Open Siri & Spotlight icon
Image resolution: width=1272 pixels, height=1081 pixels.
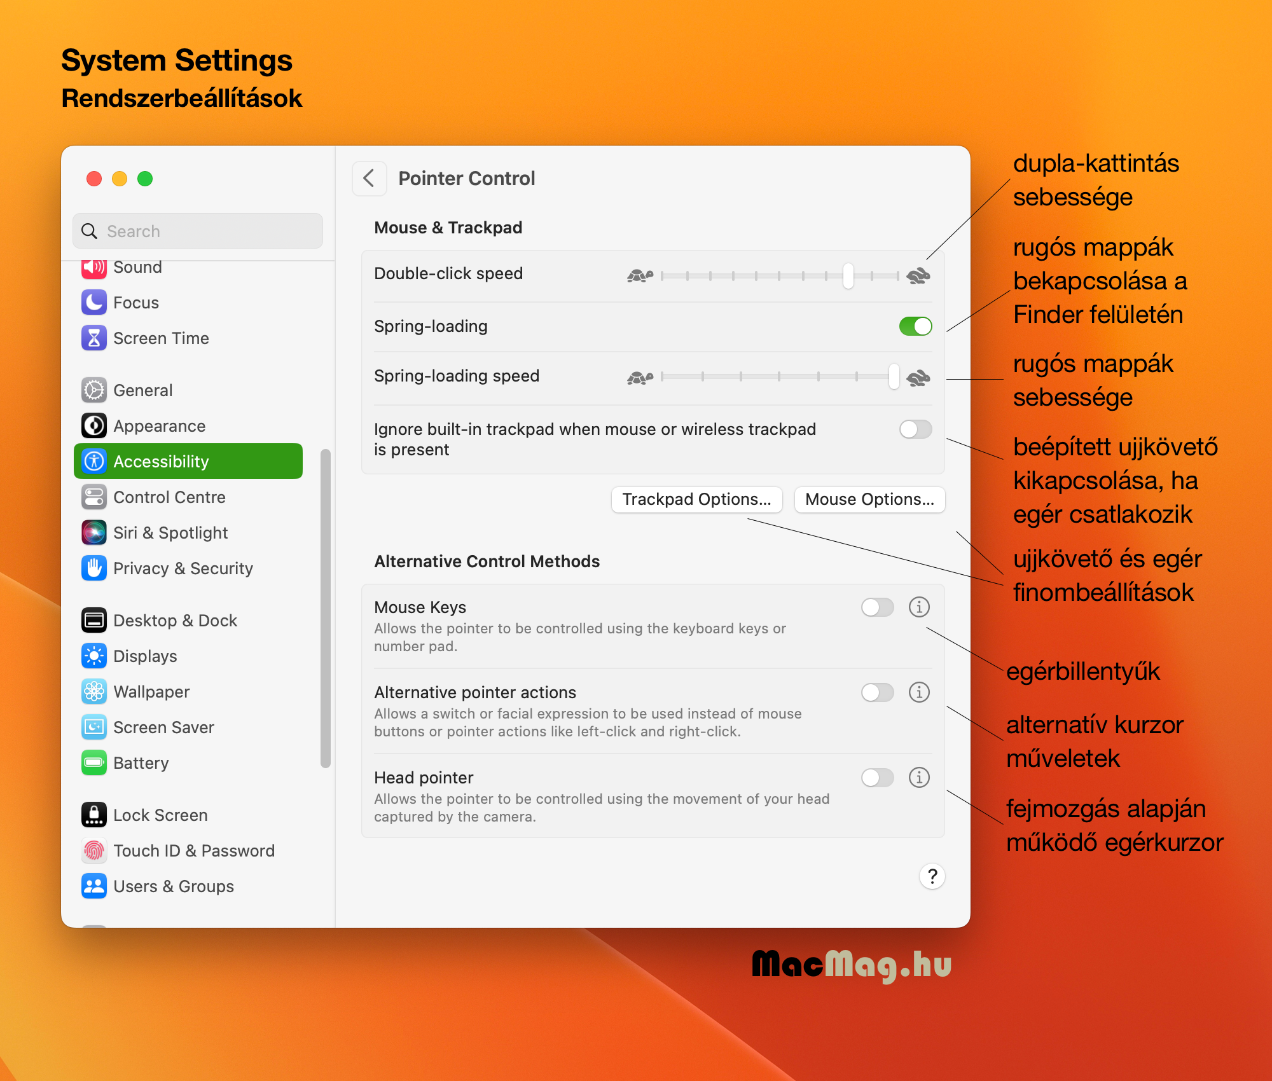tap(94, 533)
